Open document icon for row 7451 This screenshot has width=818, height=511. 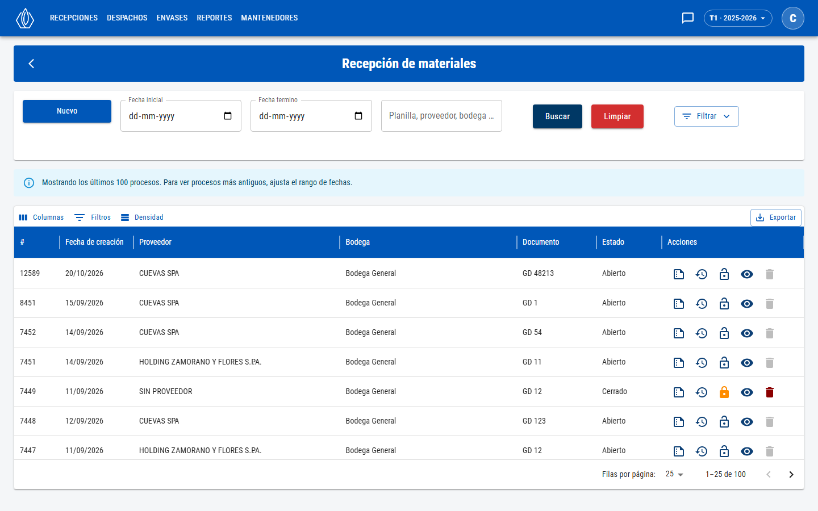pos(679,363)
